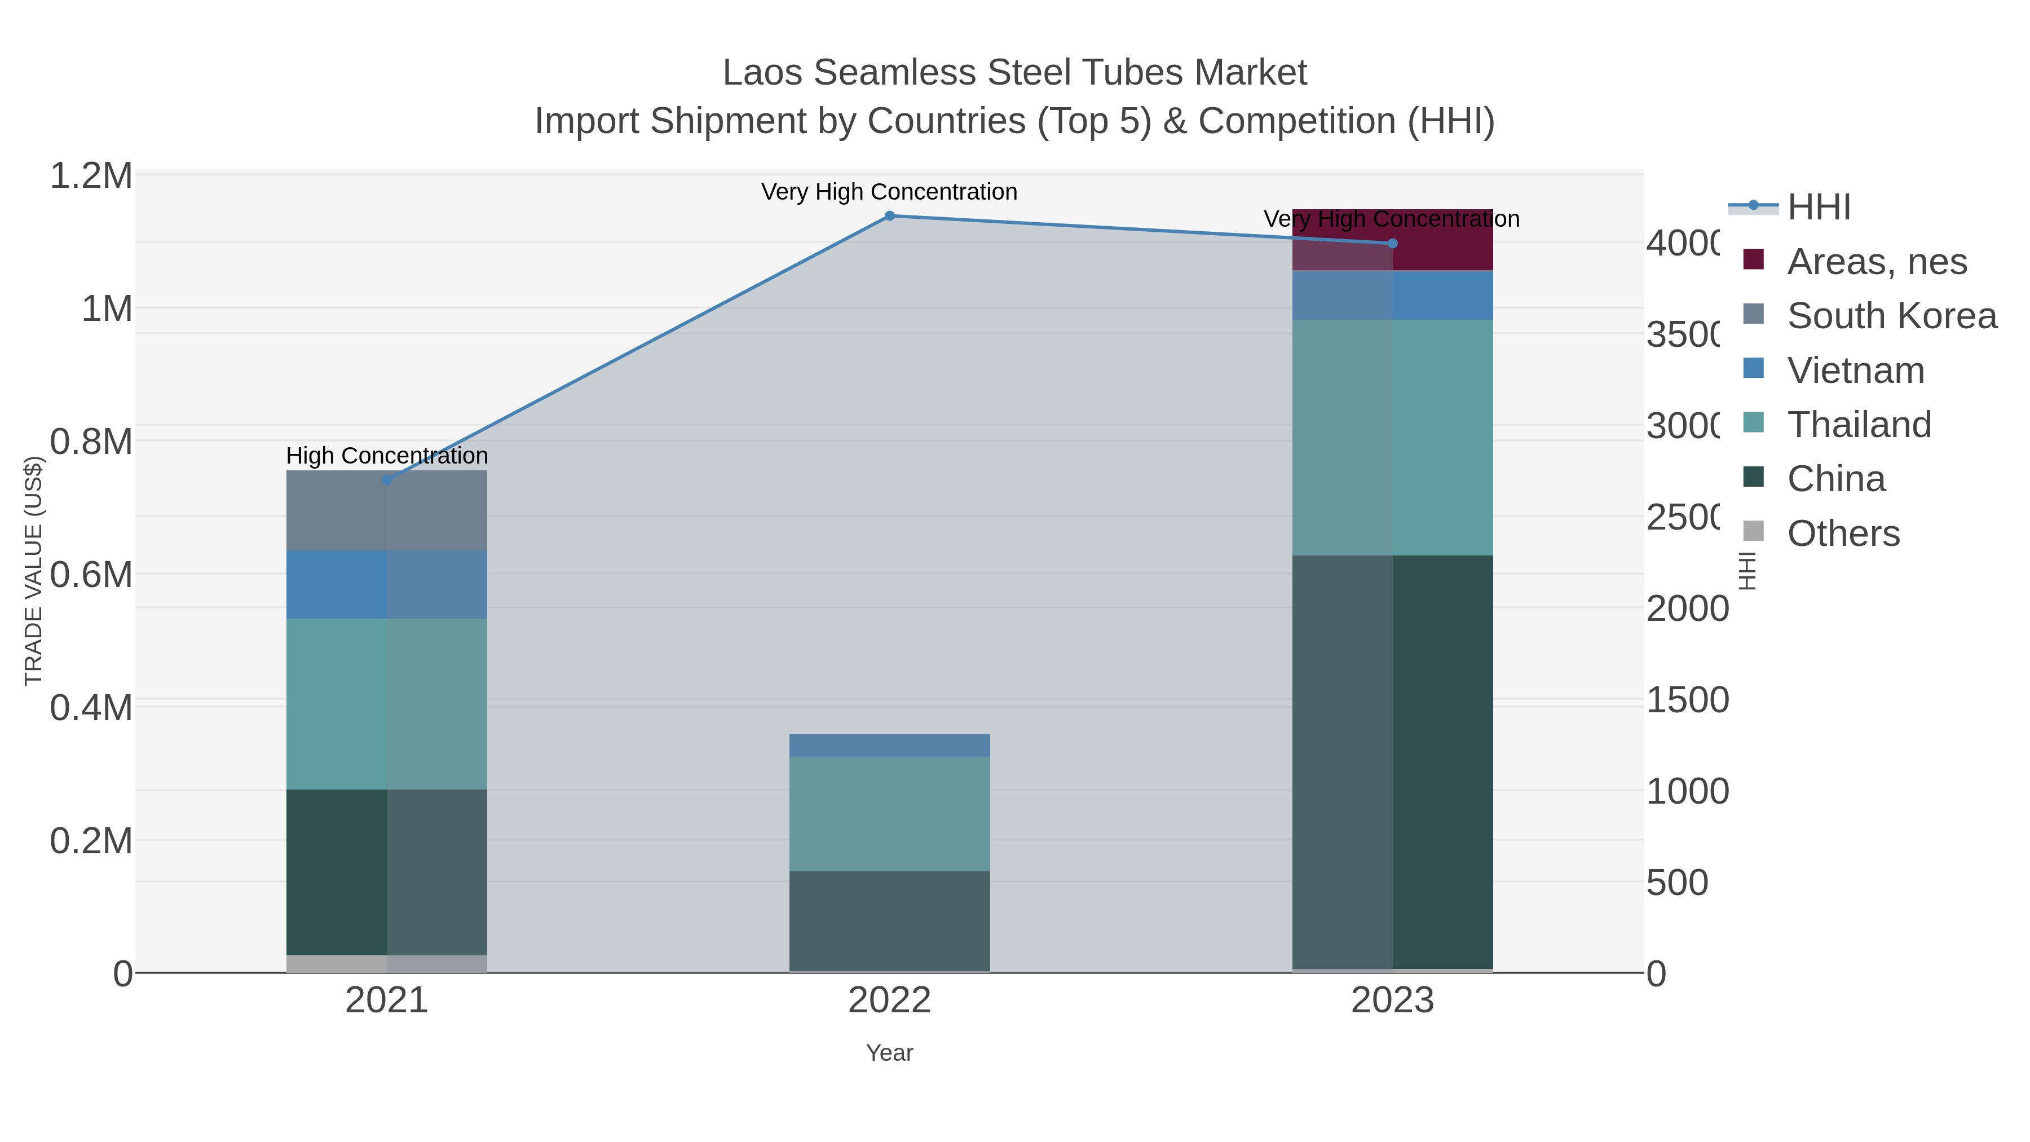Select the China segment of 2021 bar
Viewport: 2030px width, 1142px height.
tap(386, 872)
